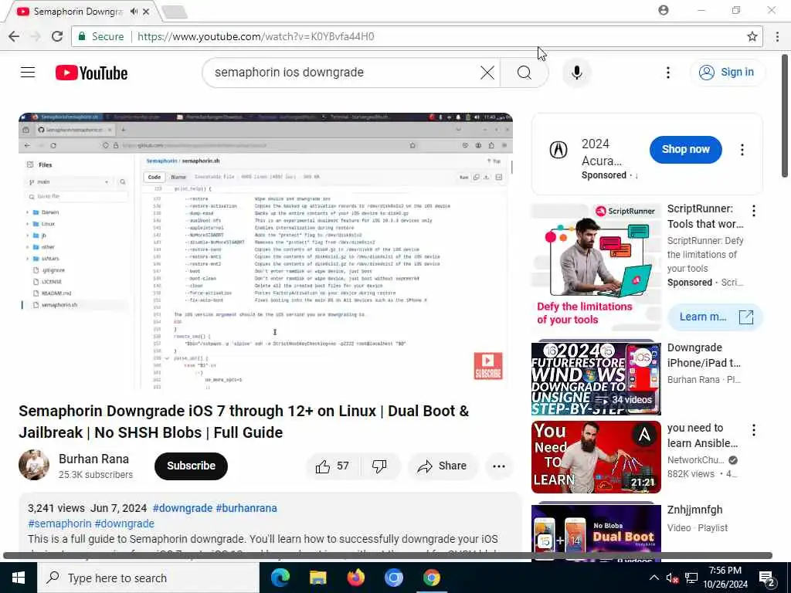Click the Acura logo in ad

tap(558, 150)
